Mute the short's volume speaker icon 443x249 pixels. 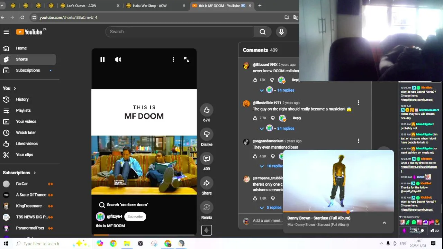(x=118, y=59)
